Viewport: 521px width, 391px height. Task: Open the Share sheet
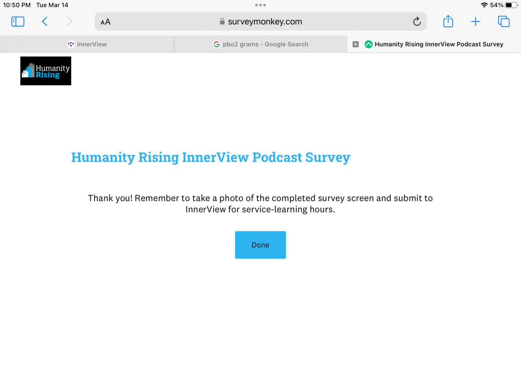[448, 21]
